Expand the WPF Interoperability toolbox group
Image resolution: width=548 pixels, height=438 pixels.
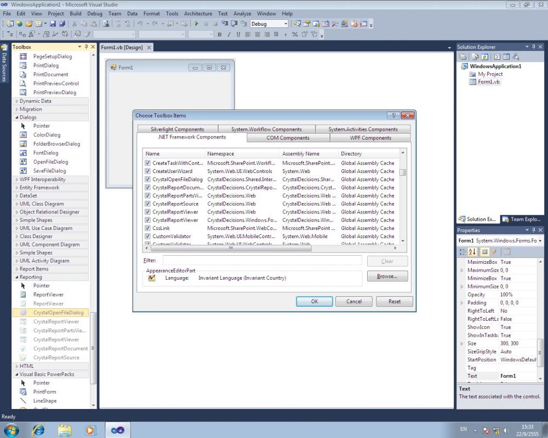(x=17, y=179)
